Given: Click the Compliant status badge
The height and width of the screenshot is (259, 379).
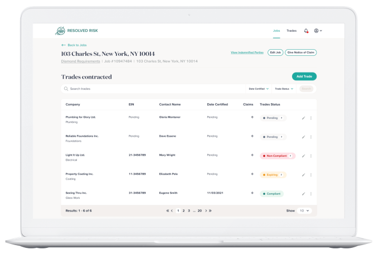Looking at the screenshot, I should tap(271, 194).
